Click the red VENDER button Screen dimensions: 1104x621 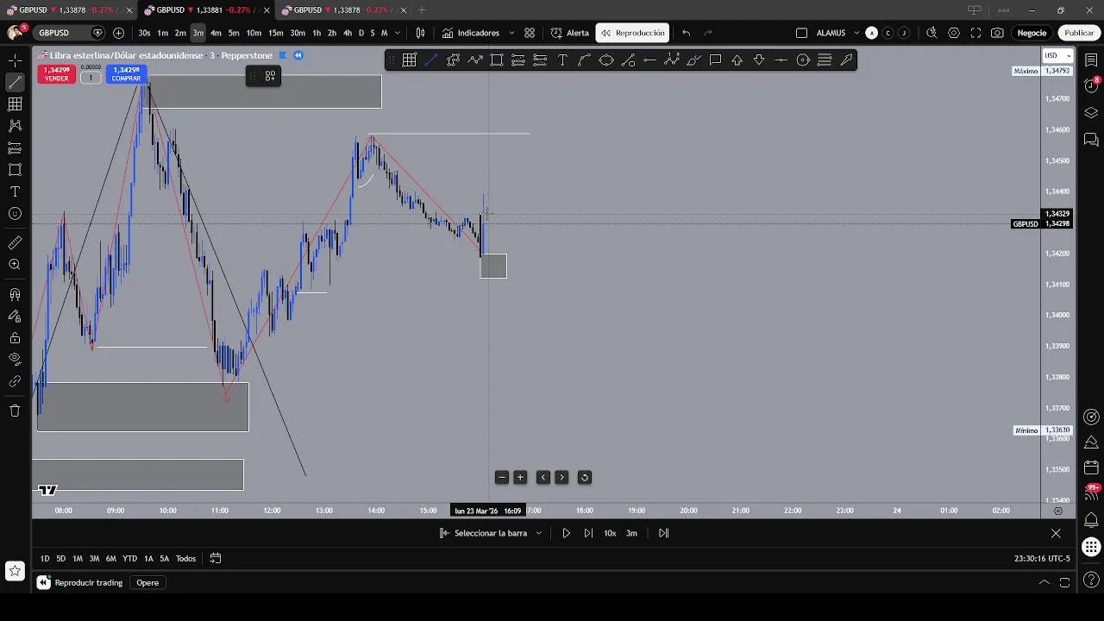tap(56, 74)
